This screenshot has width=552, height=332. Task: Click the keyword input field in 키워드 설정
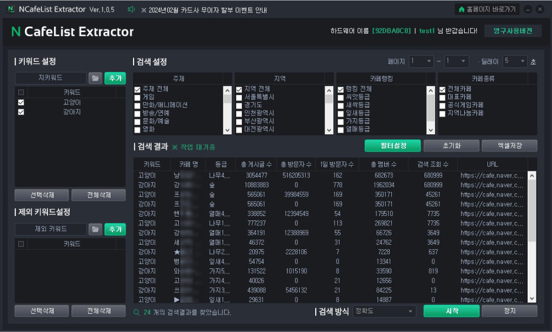[x=51, y=78]
